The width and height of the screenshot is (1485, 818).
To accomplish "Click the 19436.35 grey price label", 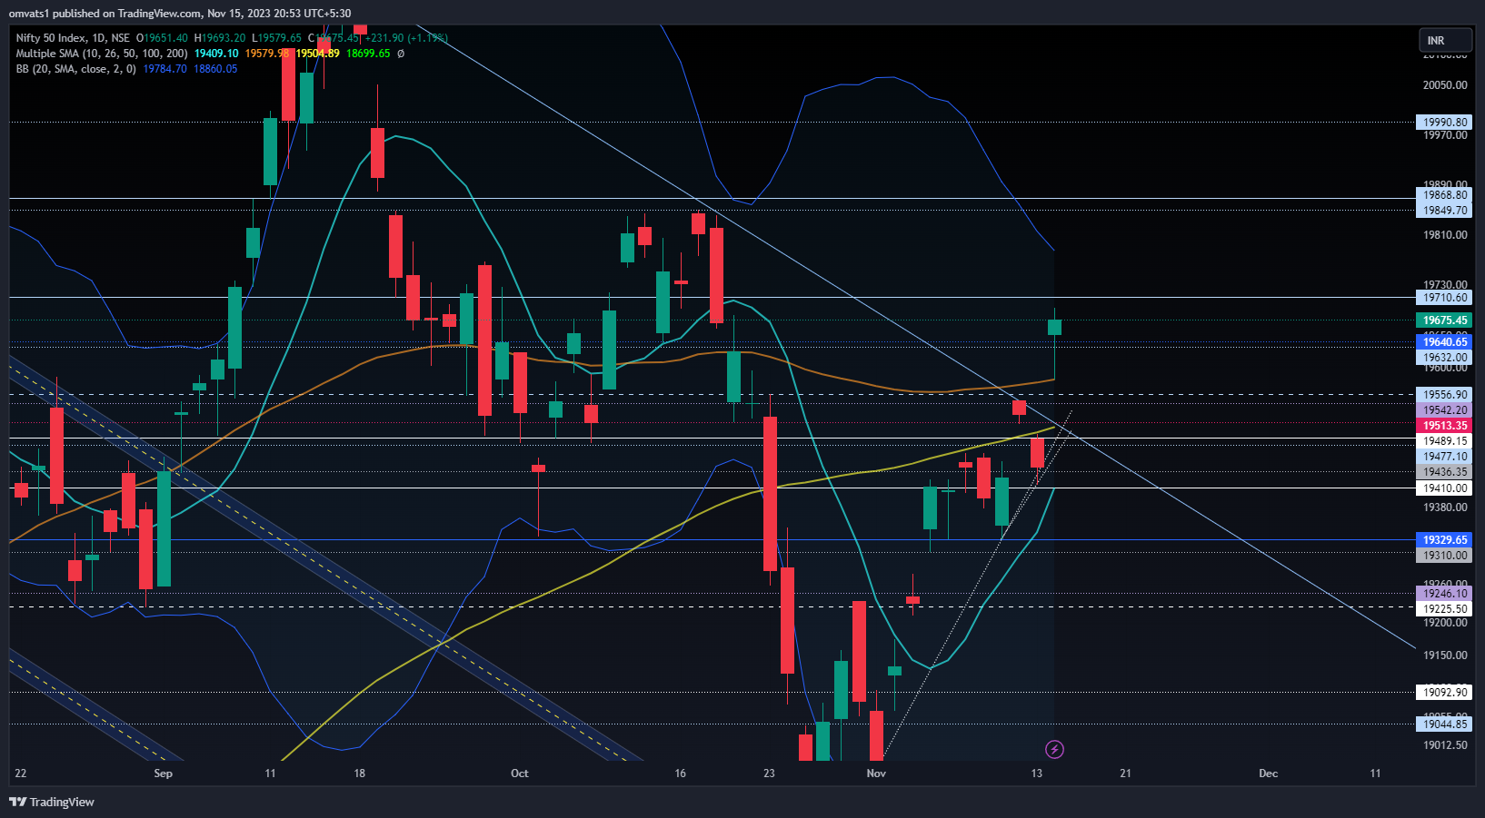I will [x=1445, y=472].
